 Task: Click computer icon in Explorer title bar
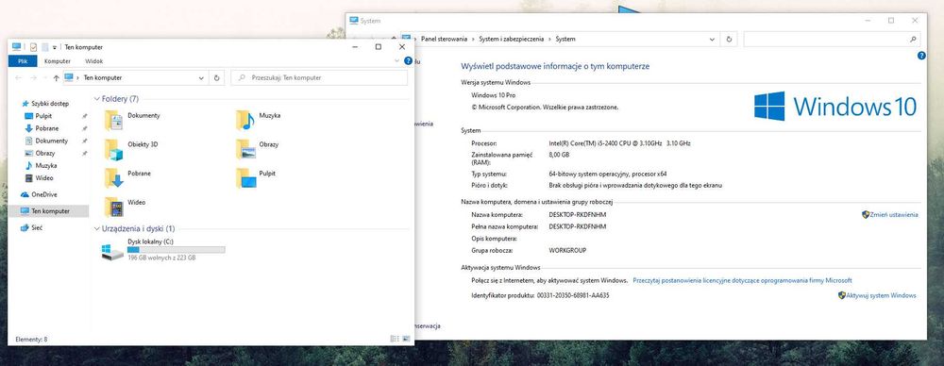click(x=16, y=47)
